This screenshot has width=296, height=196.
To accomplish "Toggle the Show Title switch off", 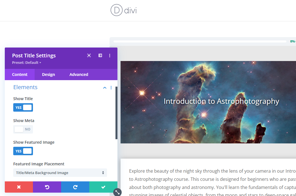I will tap(23, 107).
